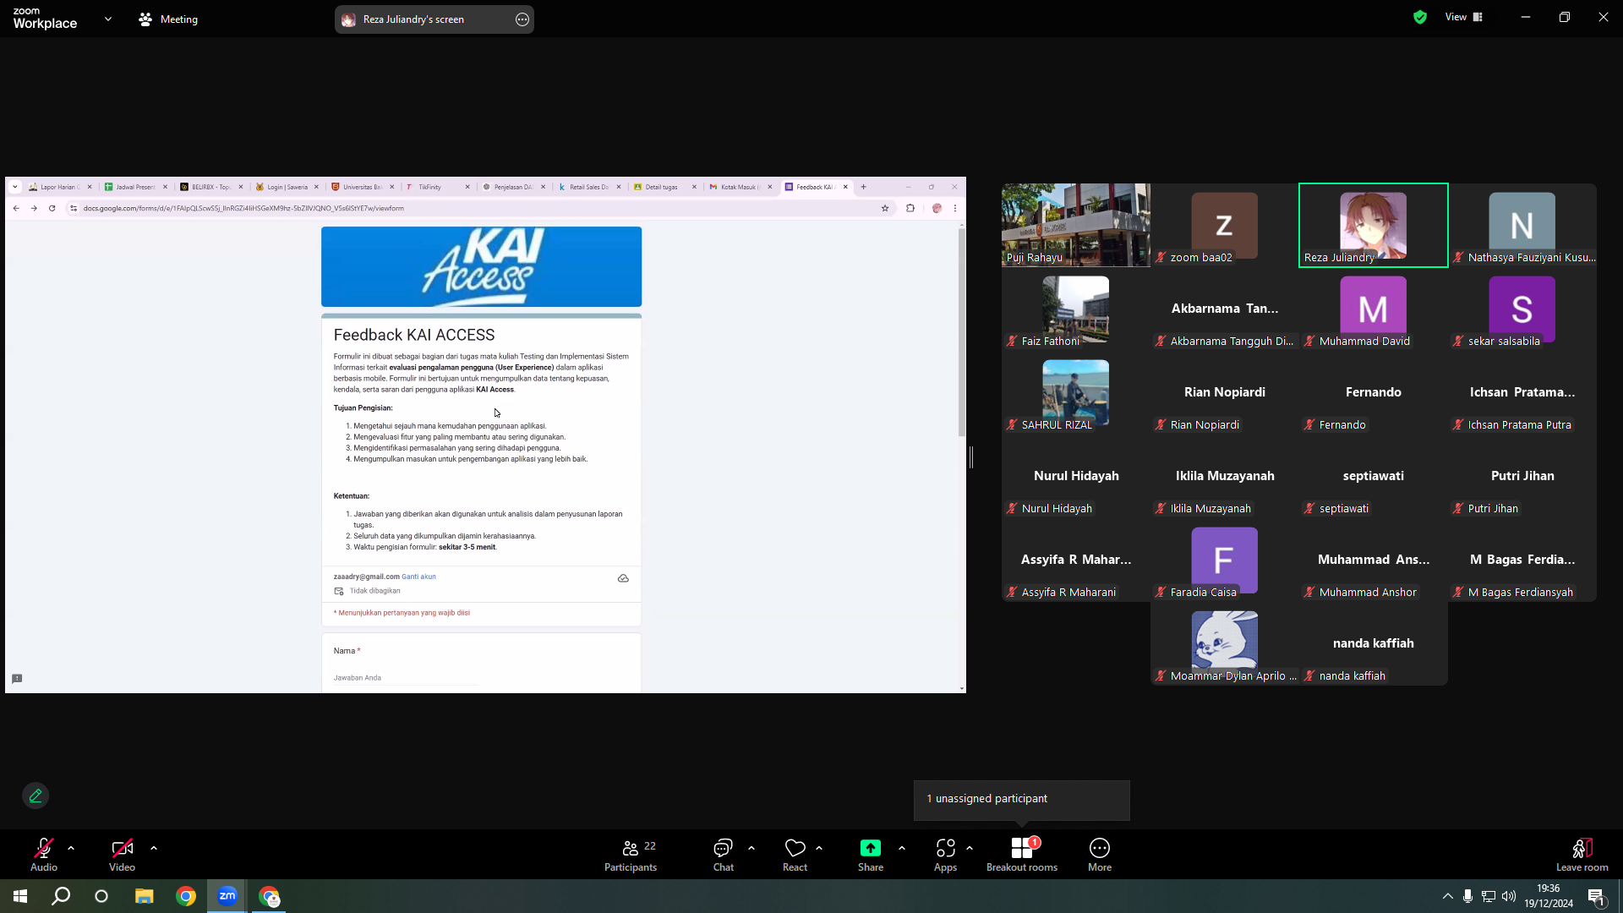The height and width of the screenshot is (913, 1623).
Task: Click the Chrome profile avatar in shared browser
Action: (937, 208)
